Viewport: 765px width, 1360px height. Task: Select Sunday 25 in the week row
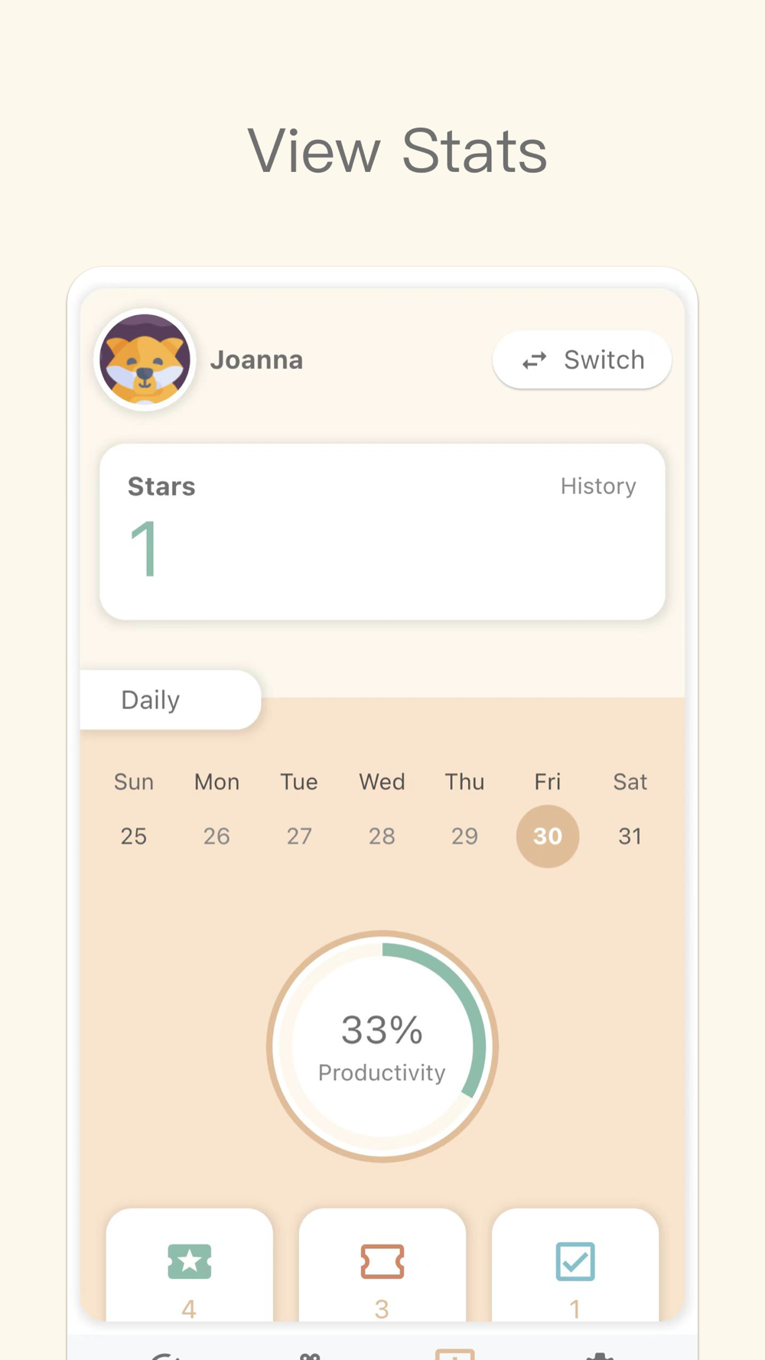tap(134, 836)
